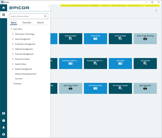
Task: Open Production Management menu label
Action: click(x=25, y=44)
